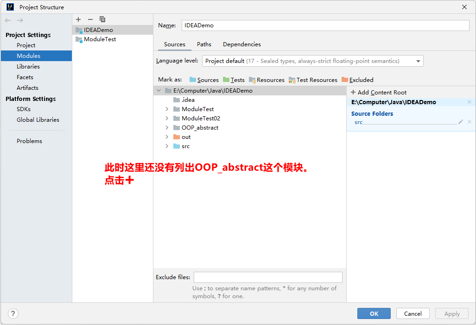
Task: Mark folder as Sources
Action: click(x=204, y=80)
